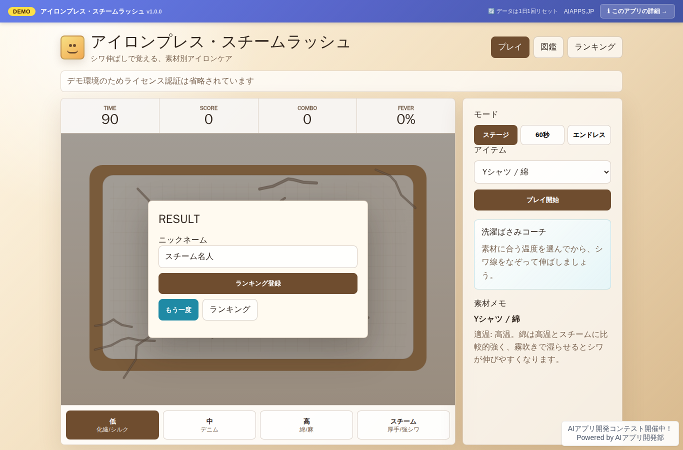Select 中 temperature for デニム
The height and width of the screenshot is (450, 683).
pos(209,425)
